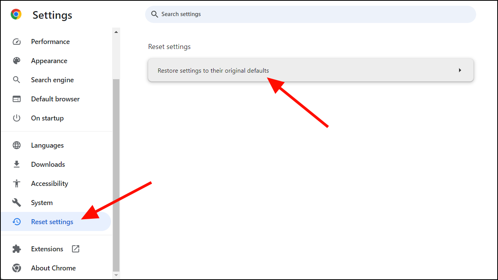Click the Accessibility person icon
498x280 pixels.
(17, 183)
